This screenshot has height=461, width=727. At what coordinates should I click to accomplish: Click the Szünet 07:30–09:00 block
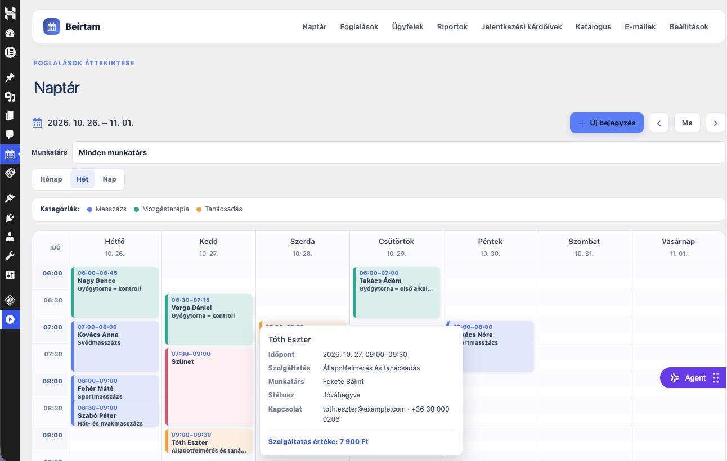[209, 387]
